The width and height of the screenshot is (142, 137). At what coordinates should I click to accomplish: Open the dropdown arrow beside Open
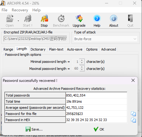(x=18, y=21)
